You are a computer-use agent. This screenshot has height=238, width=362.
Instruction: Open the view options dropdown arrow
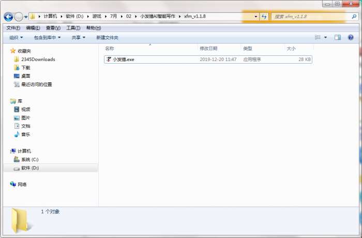coord(325,37)
